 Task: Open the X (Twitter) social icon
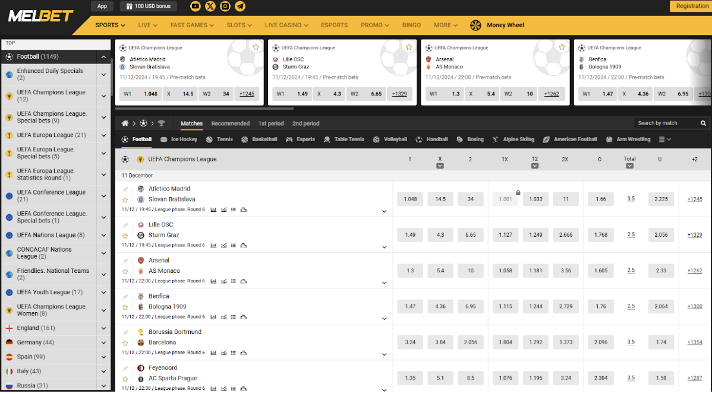(210, 7)
